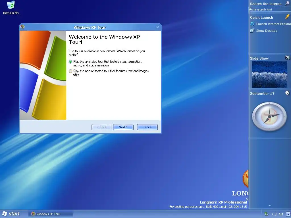Image resolution: width=291 pixels, height=218 pixels.
Task: Click the Next button
Action: [123, 127]
